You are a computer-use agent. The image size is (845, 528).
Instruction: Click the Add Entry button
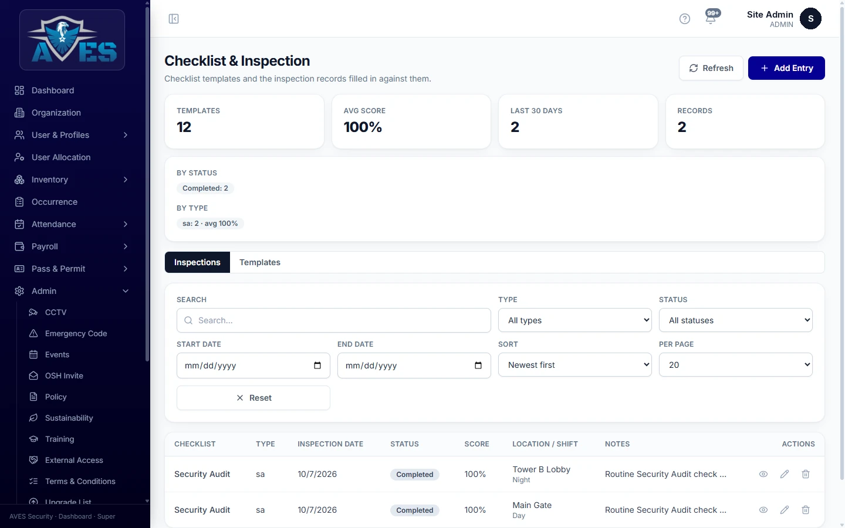pos(786,68)
